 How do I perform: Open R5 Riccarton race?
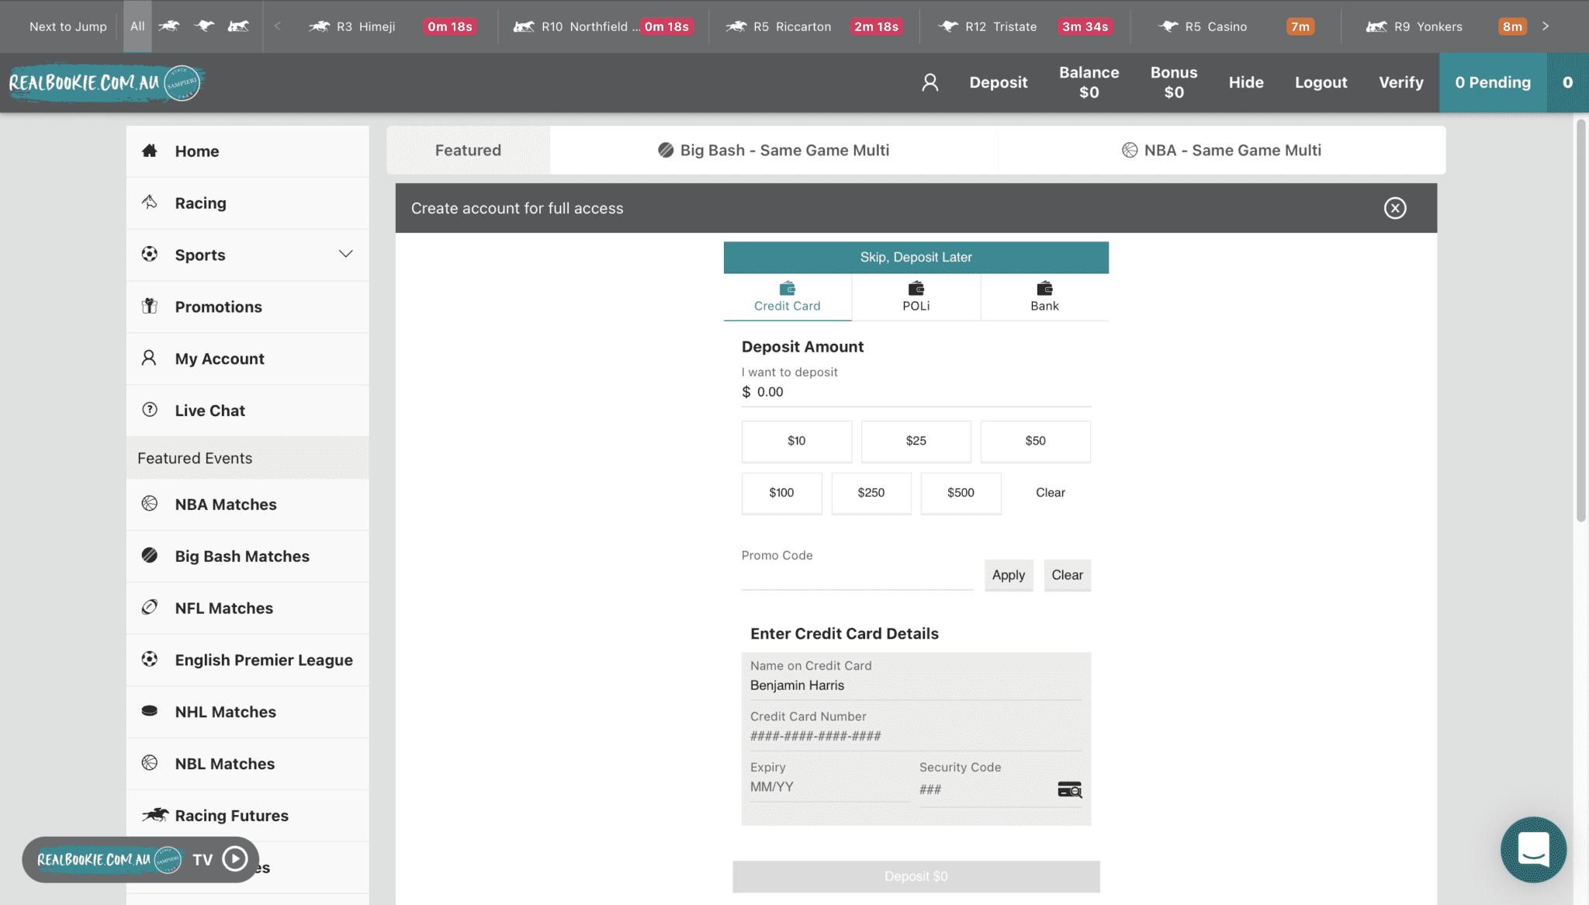[x=814, y=26]
